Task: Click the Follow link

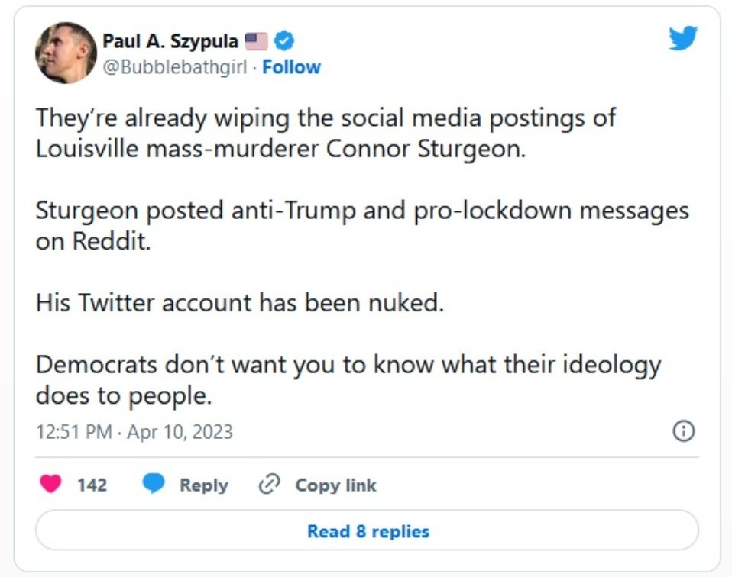Action: (293, 66)
